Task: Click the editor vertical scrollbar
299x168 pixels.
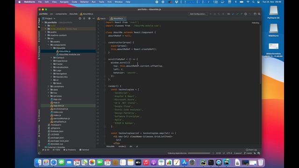Action: pyautogui.click(x=260, y=54)
